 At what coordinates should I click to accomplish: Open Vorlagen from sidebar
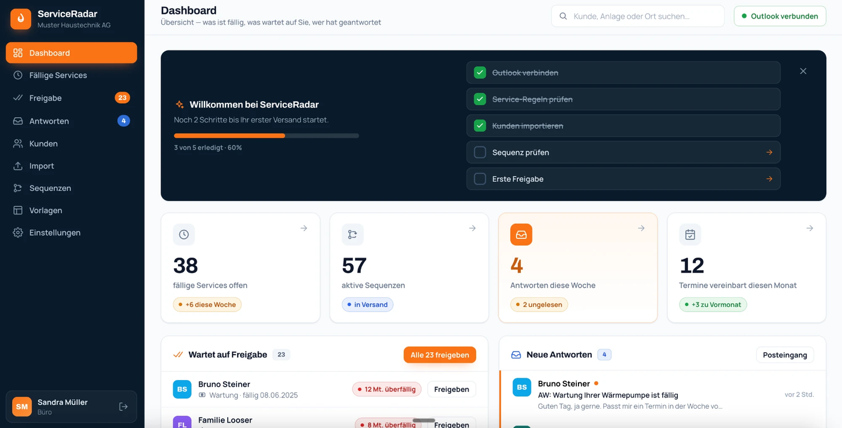pos(72,210)
